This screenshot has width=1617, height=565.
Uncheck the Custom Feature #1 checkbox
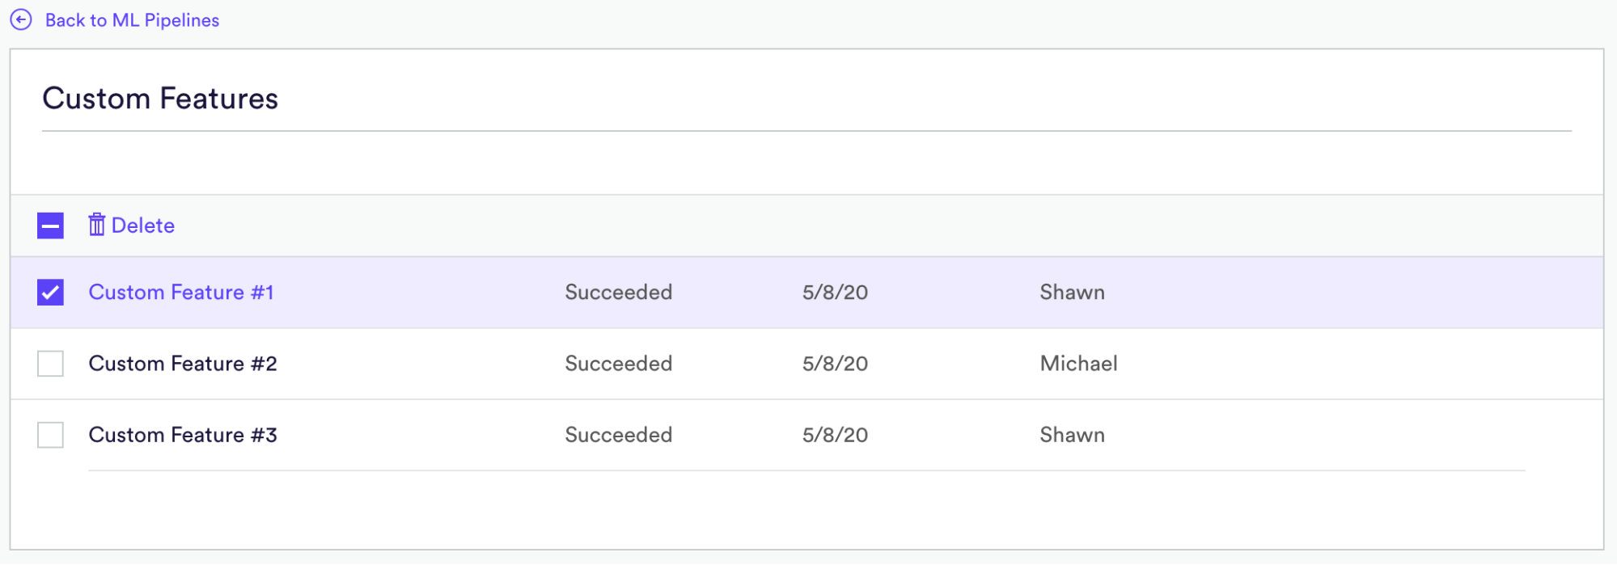pyautogui.click(x=50, y=293)
